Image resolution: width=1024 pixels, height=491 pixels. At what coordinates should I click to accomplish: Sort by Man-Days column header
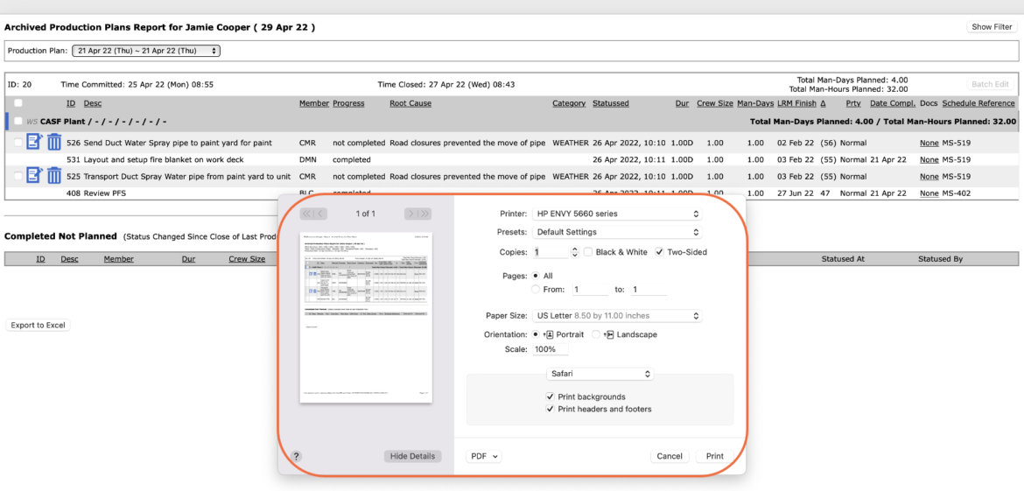755,103
